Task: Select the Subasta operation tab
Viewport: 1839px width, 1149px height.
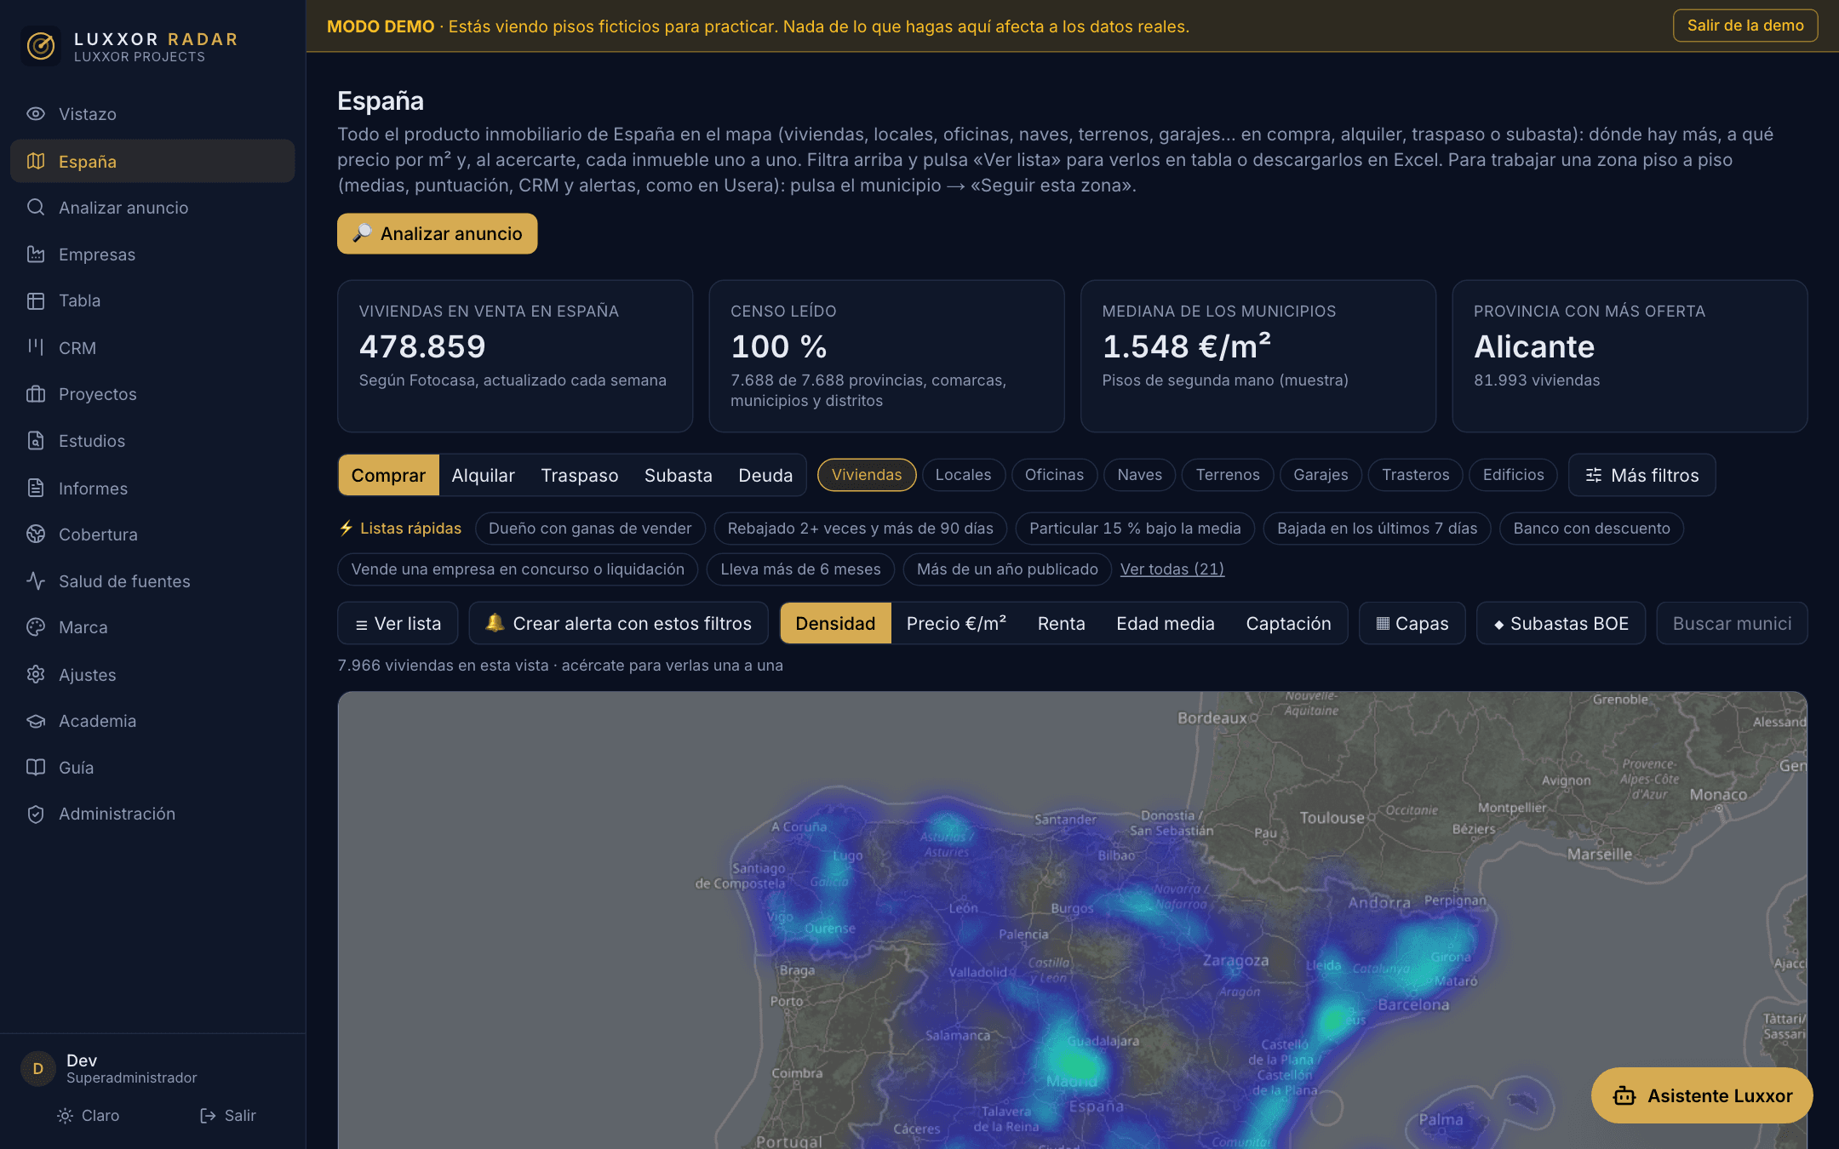Action: tap(678, 475)
